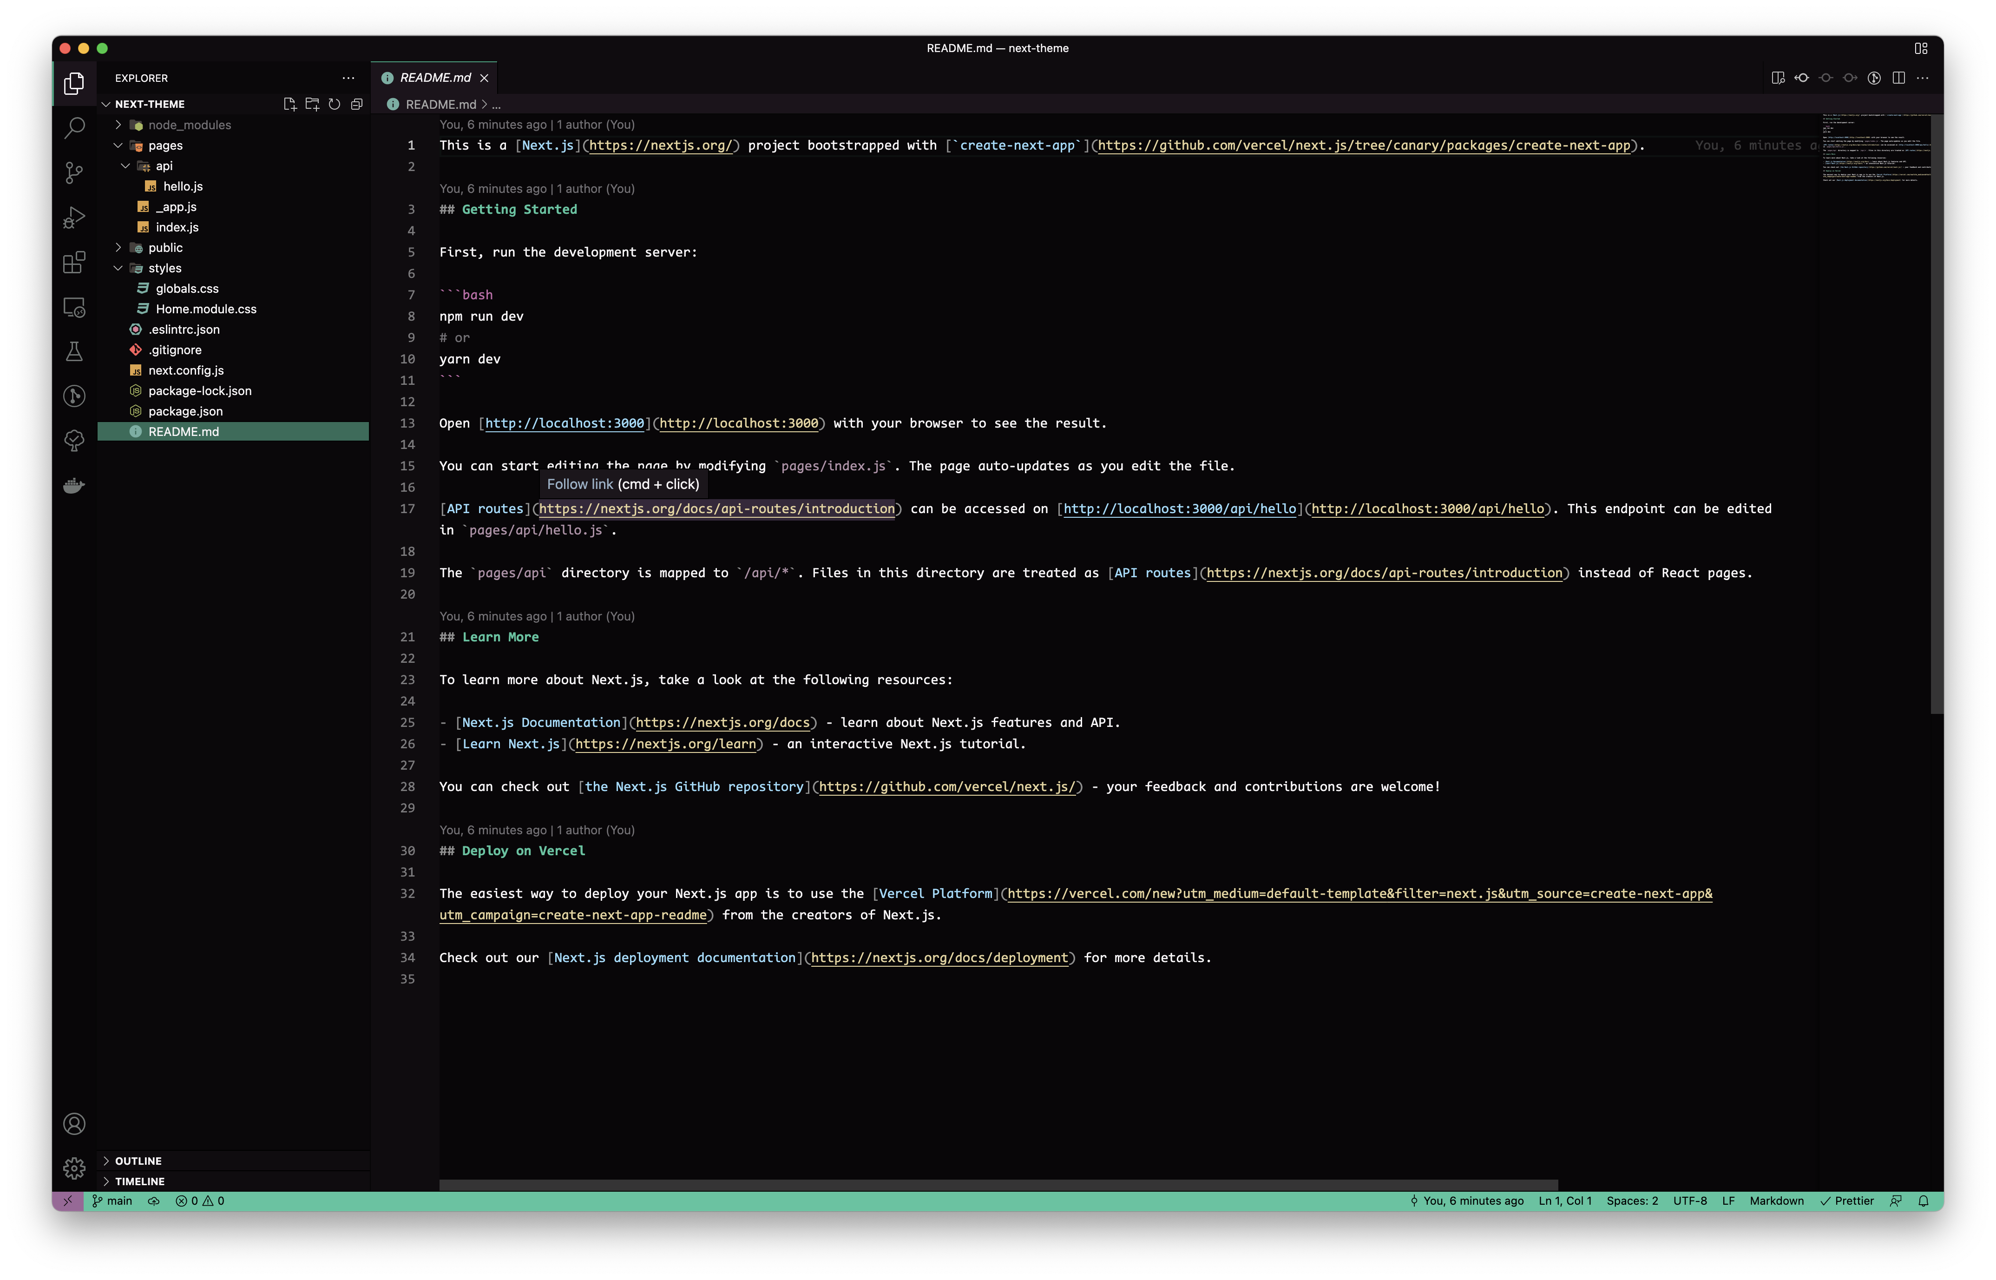The width and height of the screenshot is (1996, 1280).
Task: Open the Run and Debug view
Action: pos(74,218)
